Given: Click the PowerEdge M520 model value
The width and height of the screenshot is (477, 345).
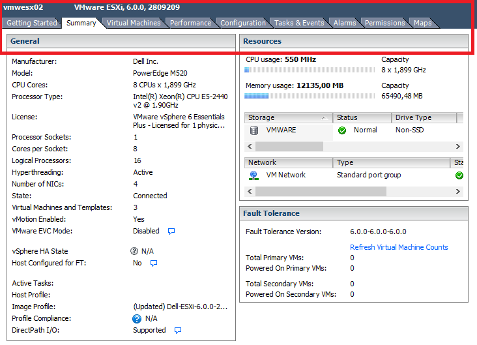Looking at the screenshot, I should pyautogui.click(x=160, y=74).
